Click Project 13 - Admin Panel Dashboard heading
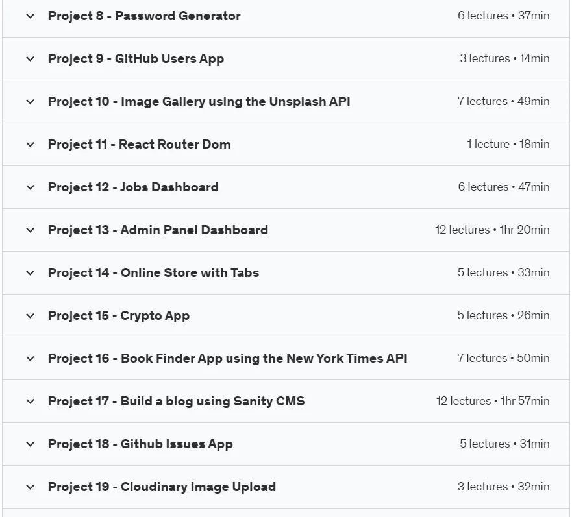 pos(158,230)
